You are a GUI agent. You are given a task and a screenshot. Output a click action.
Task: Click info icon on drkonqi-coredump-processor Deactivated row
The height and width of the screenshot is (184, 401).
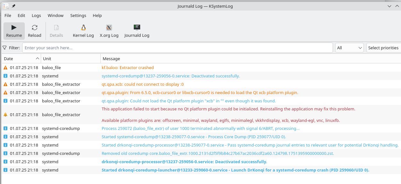(5, 162)
